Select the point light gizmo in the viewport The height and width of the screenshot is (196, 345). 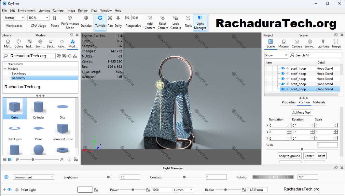[x=160, y=84]
